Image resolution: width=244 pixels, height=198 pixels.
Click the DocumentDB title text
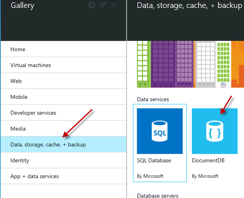pos(208,160)
